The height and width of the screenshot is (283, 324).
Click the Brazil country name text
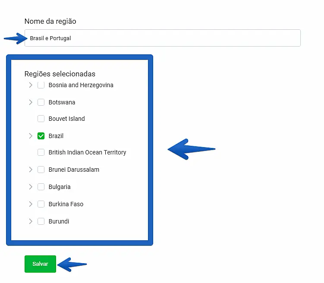(56, 136)
